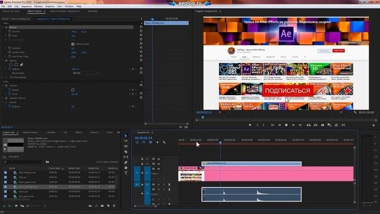The width and height of the screenshot is (380, 214).
Task: Click Mark In in Program monitor
Action: (x=257, y=125)
